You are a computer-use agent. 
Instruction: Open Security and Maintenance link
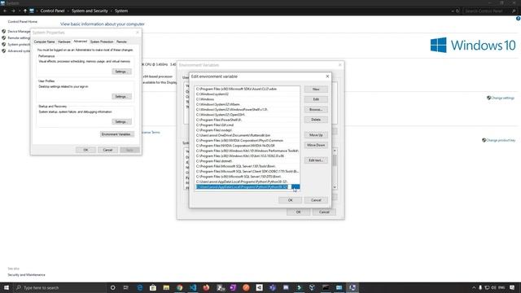(26, 275)
